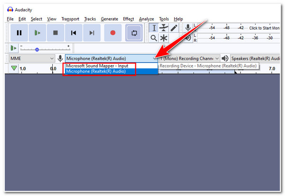Click the Stop transport button
Image resolution: width=285 pixels, height=196 pixels.
pos(56,33)
